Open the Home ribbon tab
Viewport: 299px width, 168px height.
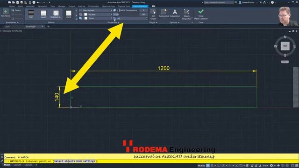(x=12, y=6)
